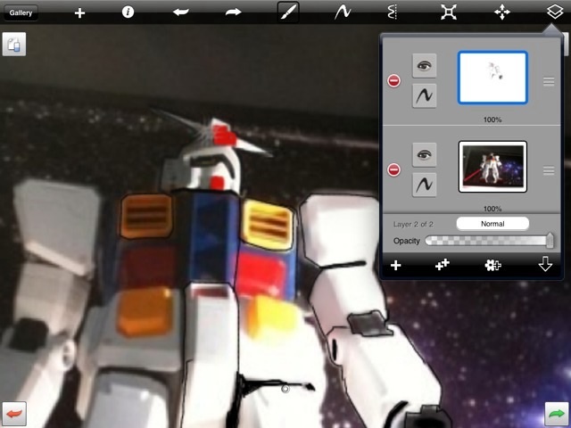Hide the photo layer with eye icon
This screenshot has width=571, height=428.
pyautogui.click(x=425, y=155)
